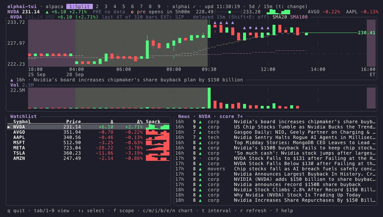
Task: Click the up arrow in the US Chip Stocks Tumble row
Action: pyautogui.click(x=200, y=127)
